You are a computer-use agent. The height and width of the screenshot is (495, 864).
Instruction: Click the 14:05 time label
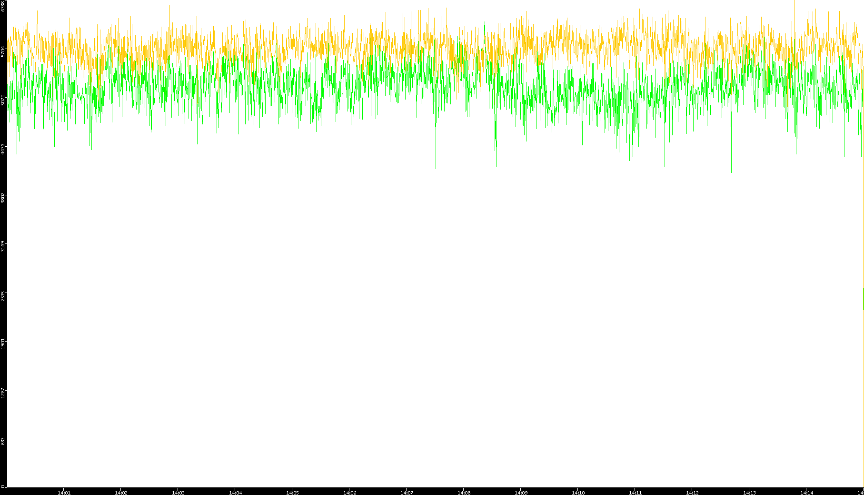coord(292,493)
